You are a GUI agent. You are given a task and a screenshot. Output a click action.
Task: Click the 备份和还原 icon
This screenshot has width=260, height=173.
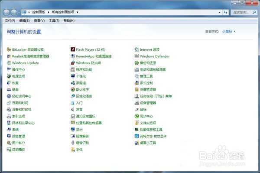[x=136, y=63]
